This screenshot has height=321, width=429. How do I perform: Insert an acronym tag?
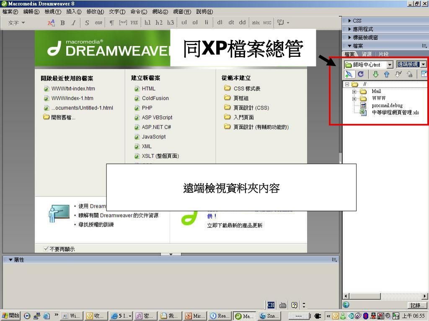267,23
